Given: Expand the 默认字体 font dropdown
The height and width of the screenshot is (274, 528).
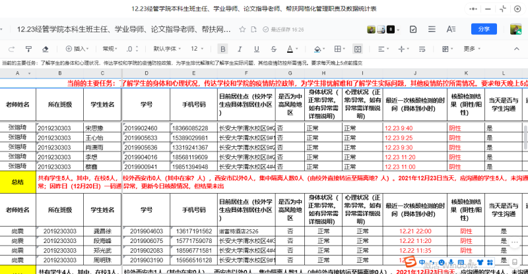Looking at the screenshot, I should coord(165,49).
